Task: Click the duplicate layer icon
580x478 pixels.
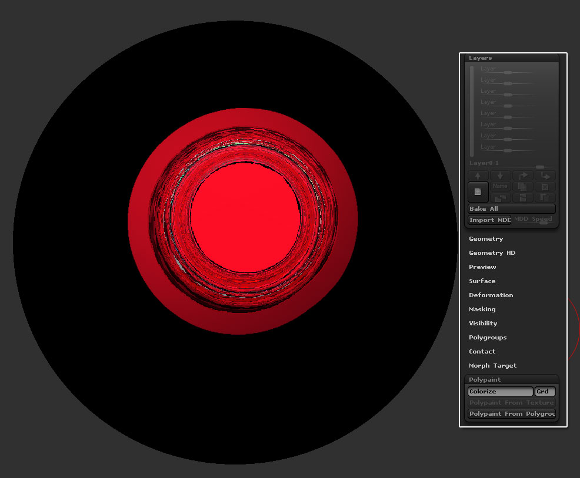Action: (x=523, y=186)
